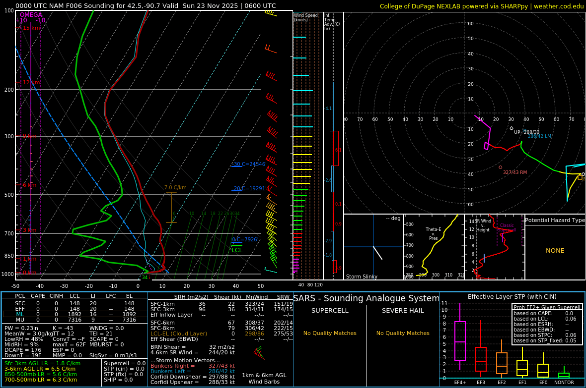This screenshot has width=586, height=388.
Task: Select the 12 km height marker
Action: pyautogui.click(x=31, y=82)
